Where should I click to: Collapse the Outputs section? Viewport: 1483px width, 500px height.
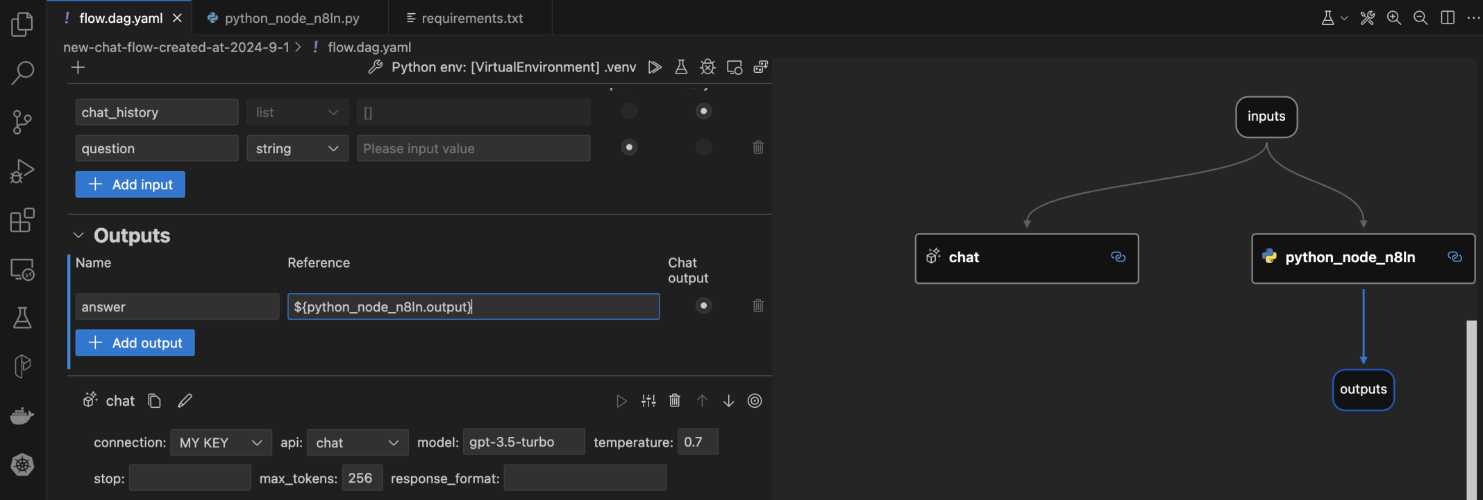point(78,236)
